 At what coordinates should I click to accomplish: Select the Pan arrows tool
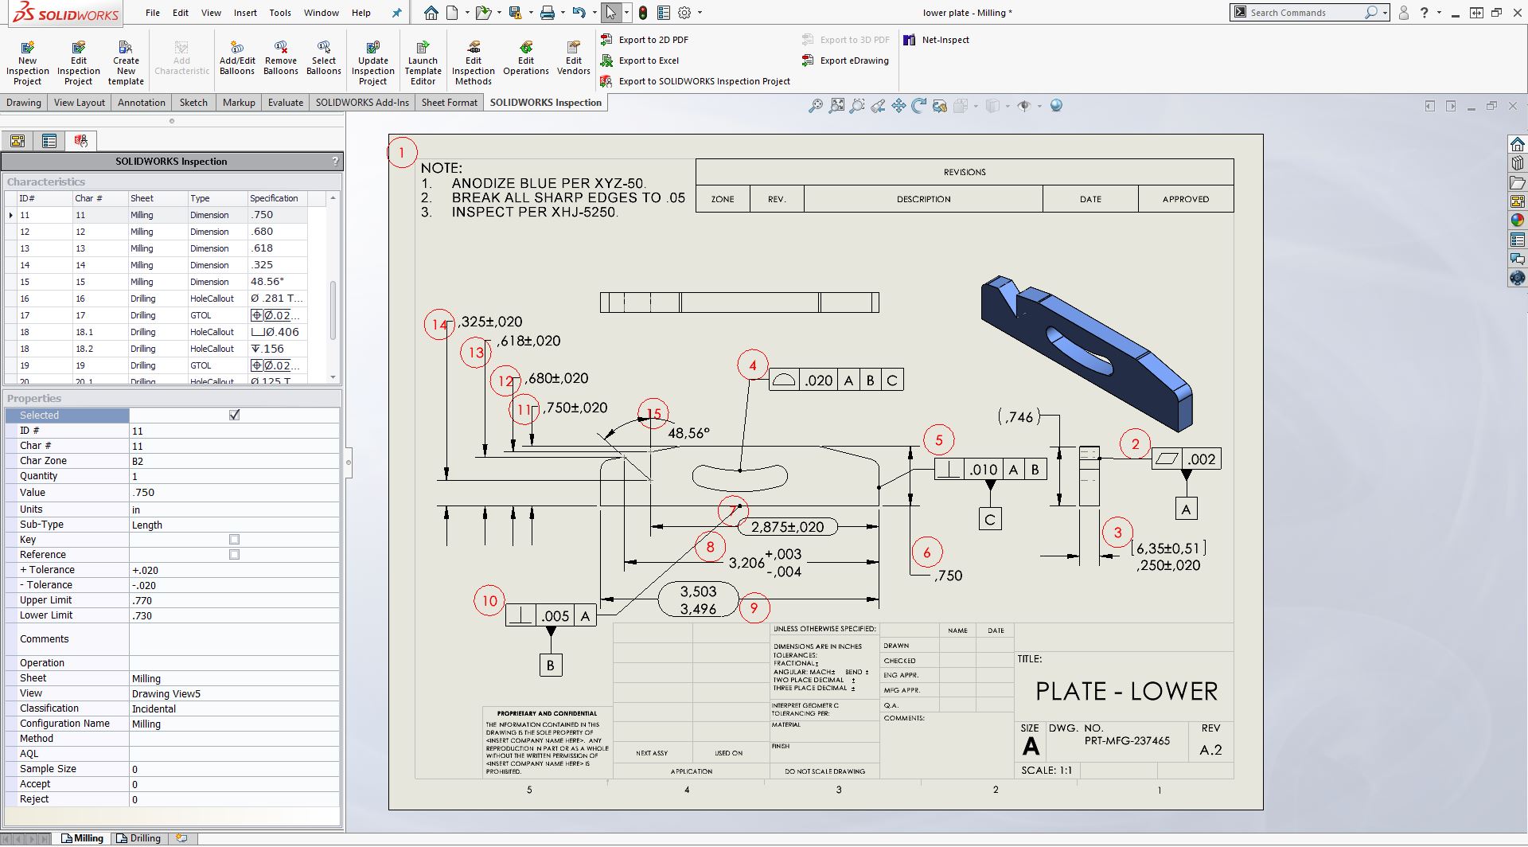[x=898, y=106]
